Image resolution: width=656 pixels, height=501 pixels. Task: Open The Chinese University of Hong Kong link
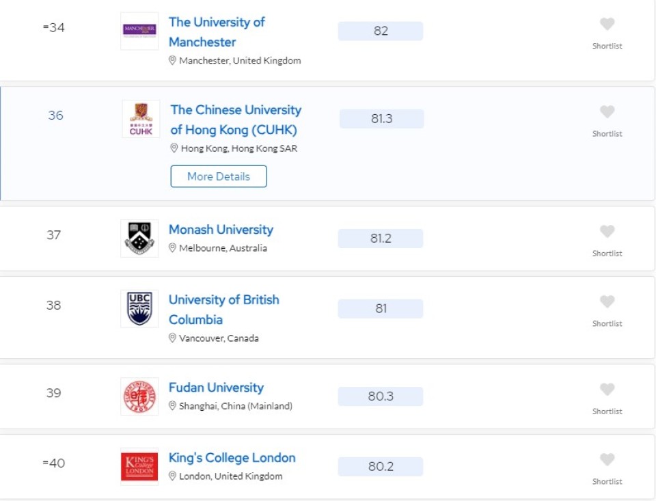(235, 120)
